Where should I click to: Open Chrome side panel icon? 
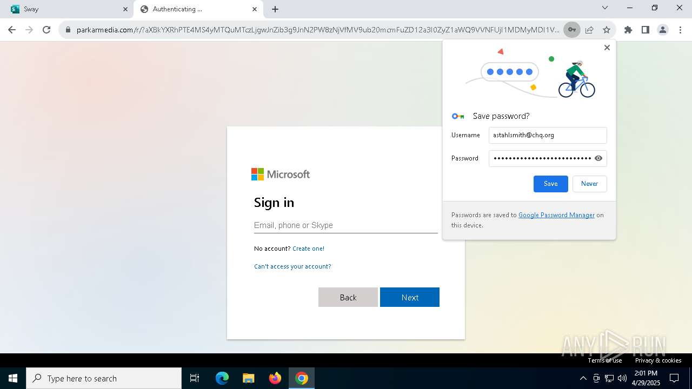pos(646,30)
